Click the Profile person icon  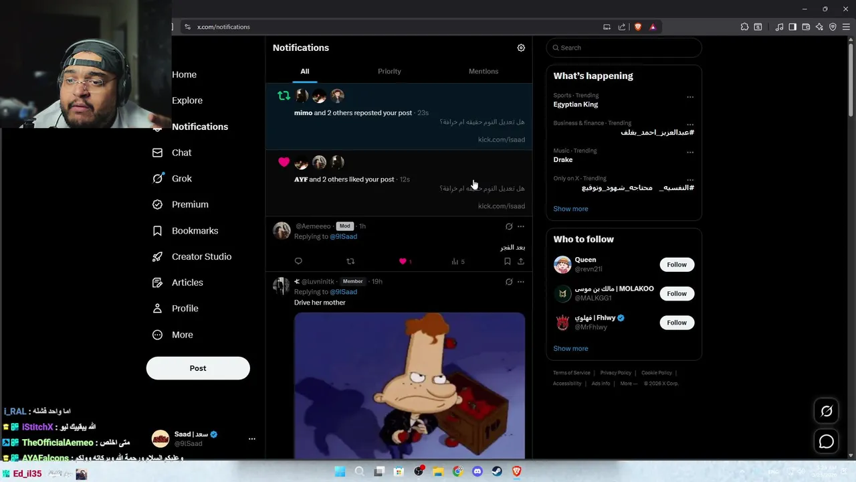click(x=157, y=309)
